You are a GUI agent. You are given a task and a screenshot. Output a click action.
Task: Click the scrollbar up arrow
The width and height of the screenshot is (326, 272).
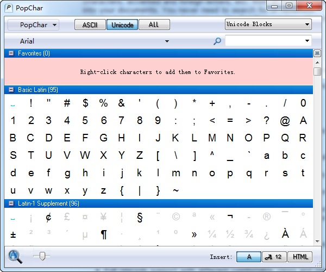tap(317, 63)
